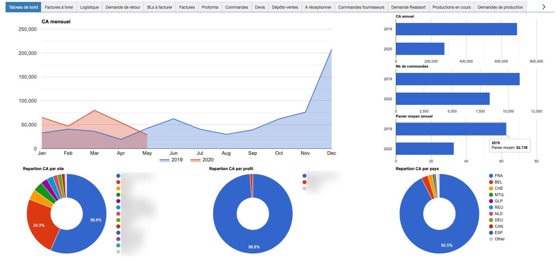
Task: Open Commandes fournisseurs tab
Action: point(361,7)
